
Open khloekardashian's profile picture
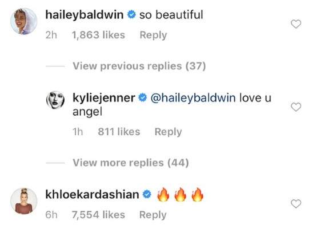click(23, 201)
